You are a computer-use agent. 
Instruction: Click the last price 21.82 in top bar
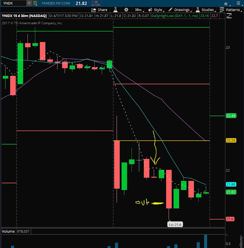(x=81, y=3)
